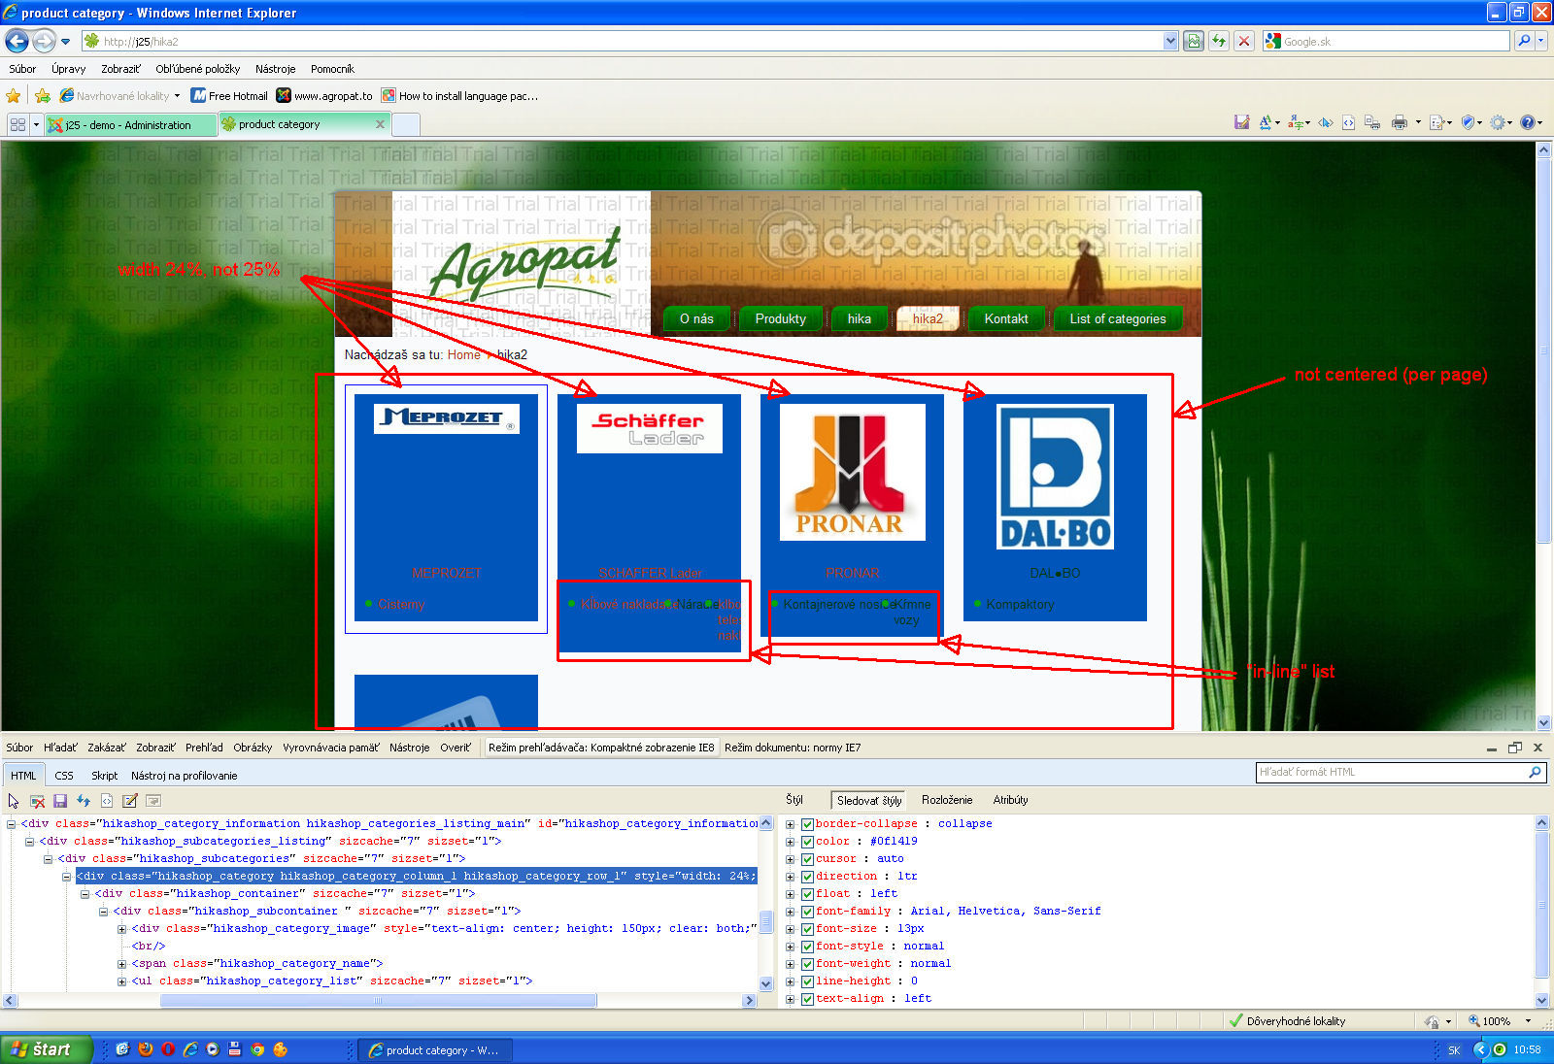Open the Favorites star icon
The height and width of the screenshot is (1064, 1554).
[x=14, y=96]
